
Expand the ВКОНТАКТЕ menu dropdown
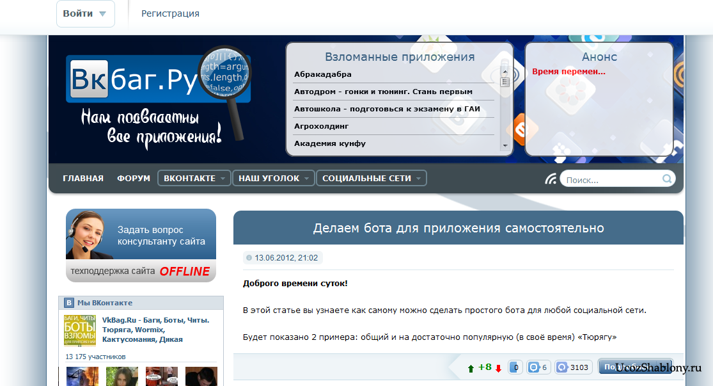(194, 178)
